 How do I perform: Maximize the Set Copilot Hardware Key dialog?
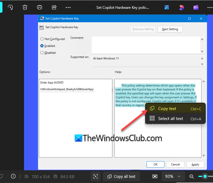tap(189, 18)
